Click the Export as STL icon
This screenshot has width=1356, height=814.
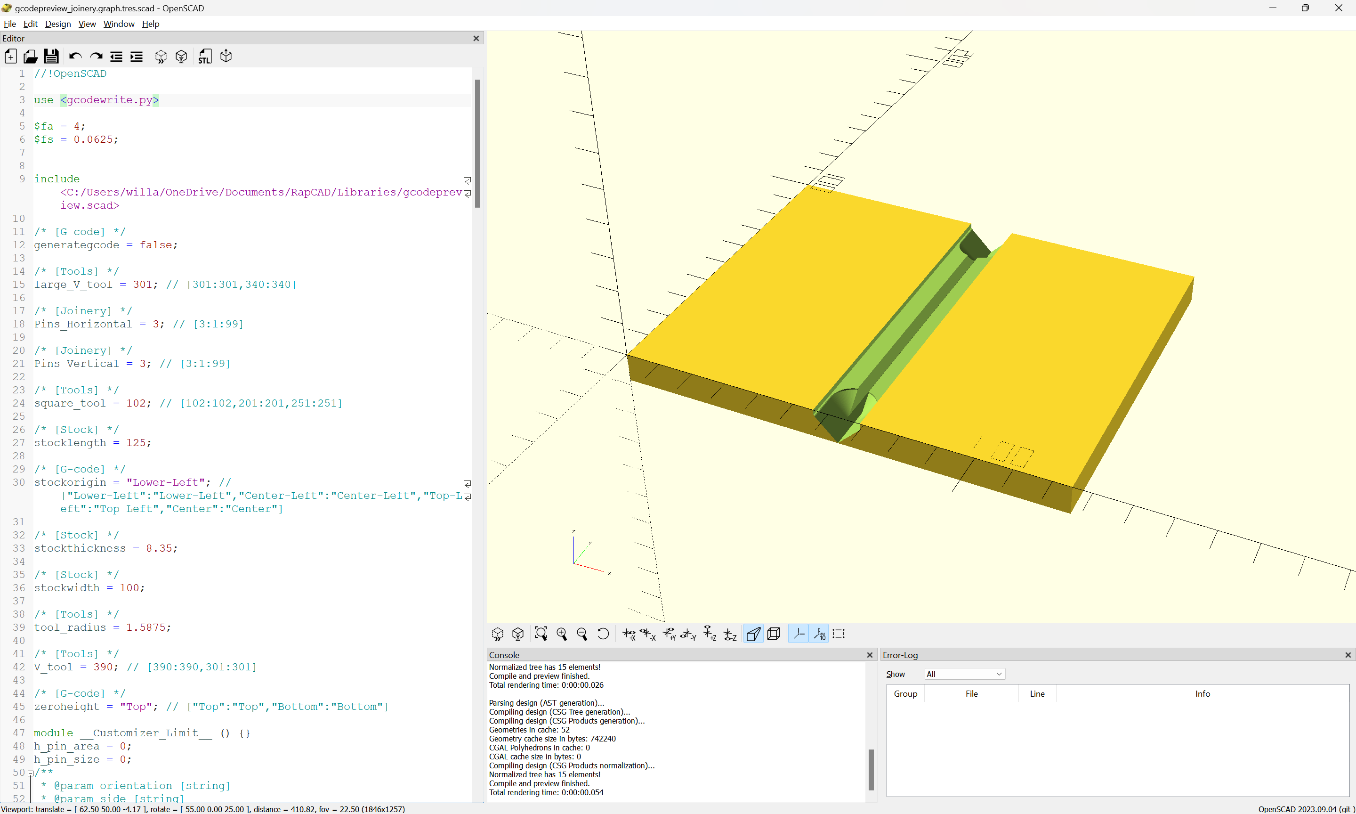point(204,57)
